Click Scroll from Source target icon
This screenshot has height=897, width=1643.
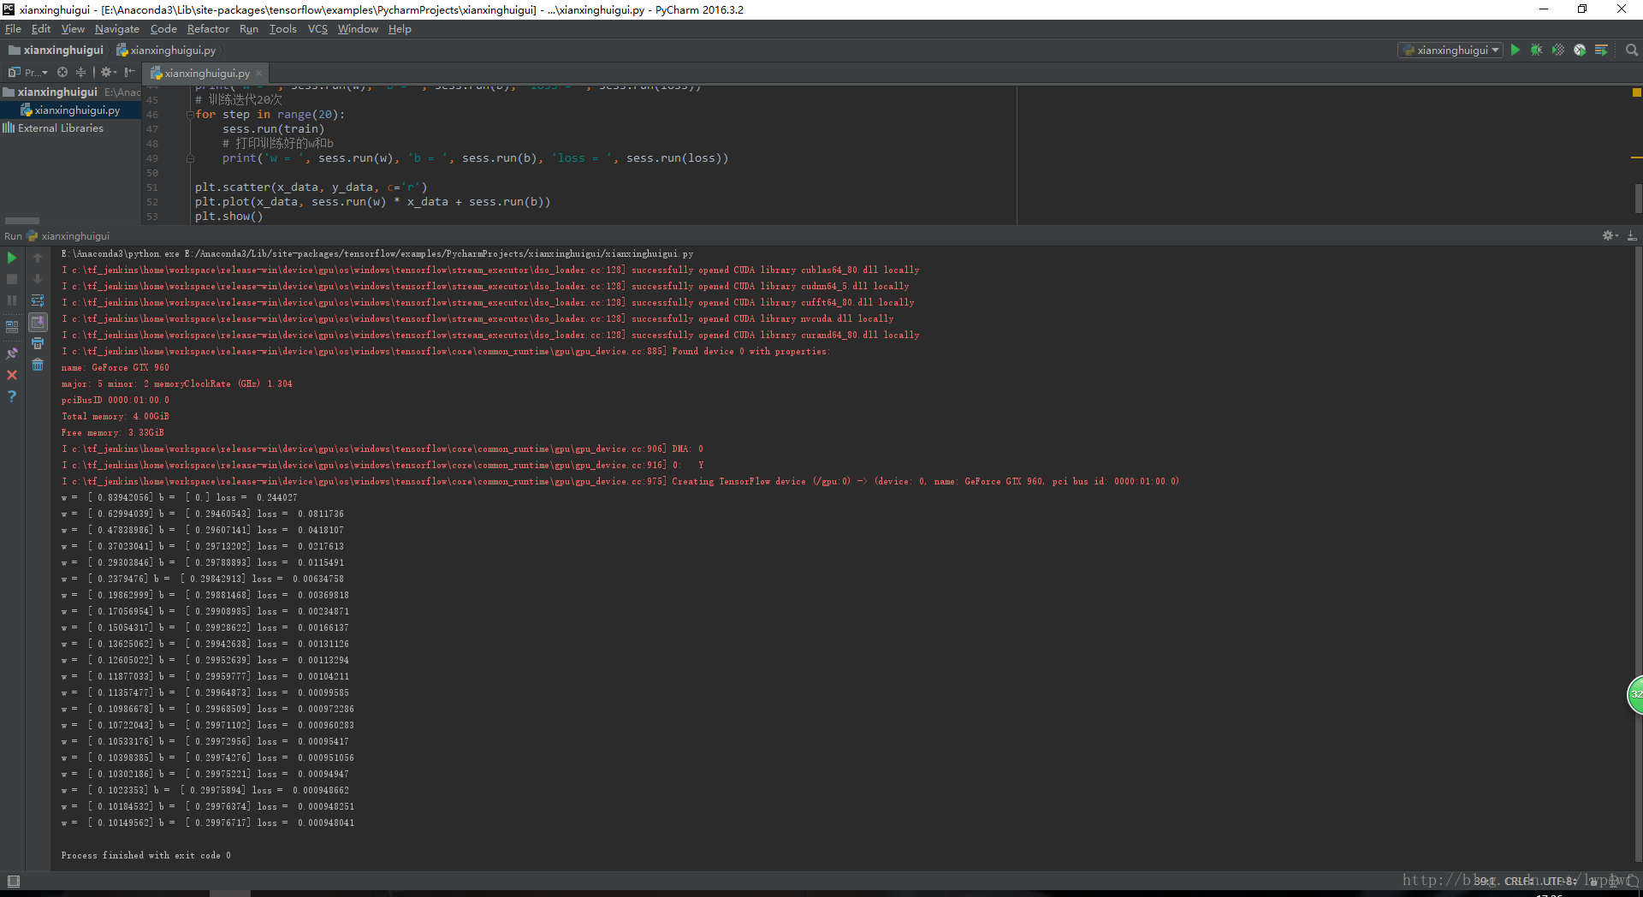(62, 73)
